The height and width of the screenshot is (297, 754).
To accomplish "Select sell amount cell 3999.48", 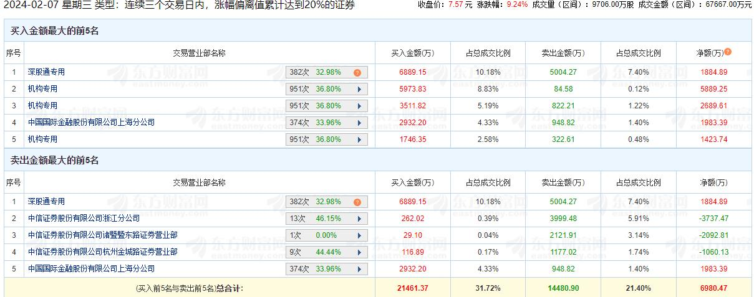I will tap(563, 219).
